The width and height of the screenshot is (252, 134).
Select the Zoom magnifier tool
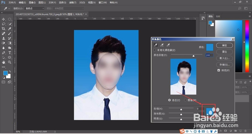pos(10,62)
